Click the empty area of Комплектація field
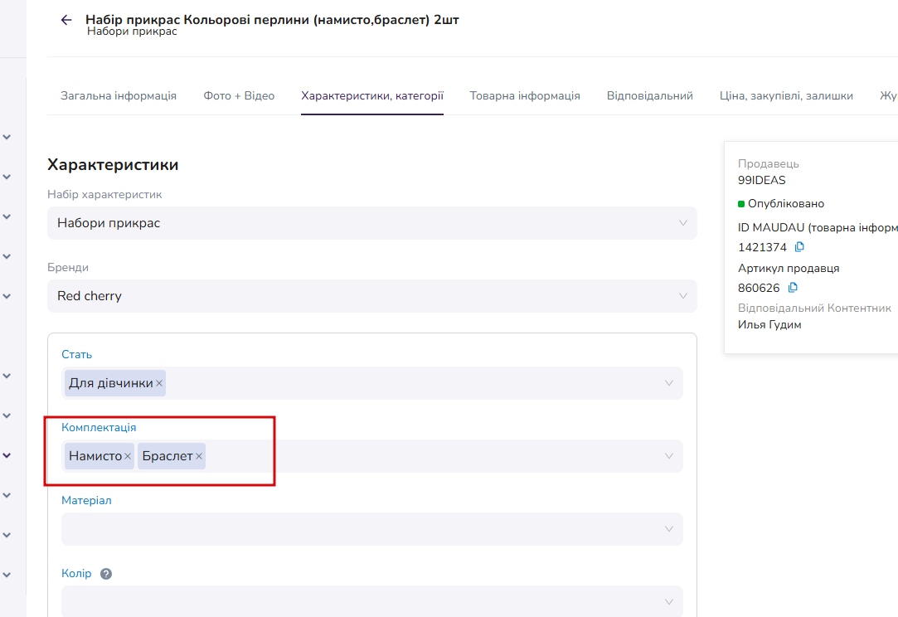 tap(431, 456)
